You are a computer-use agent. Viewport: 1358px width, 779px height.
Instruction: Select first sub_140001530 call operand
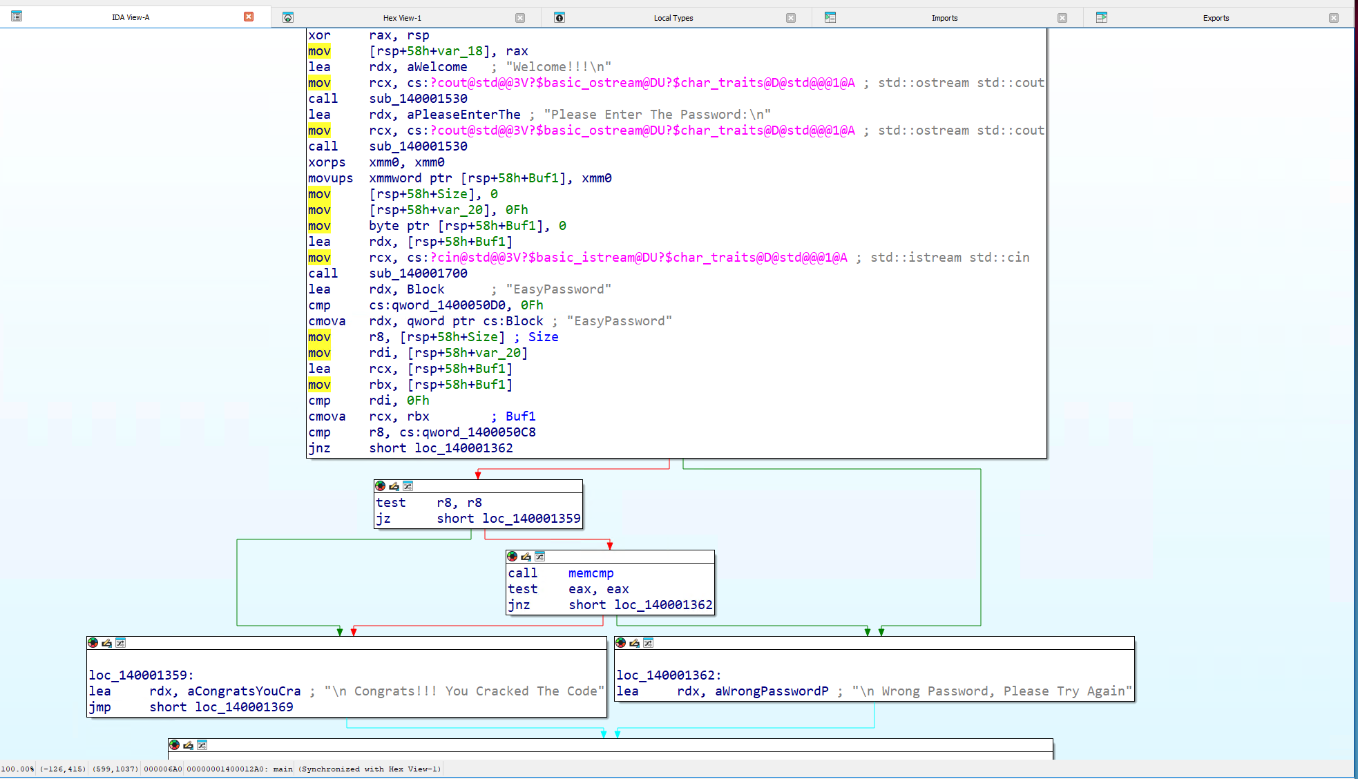click(x=418, y=99)
